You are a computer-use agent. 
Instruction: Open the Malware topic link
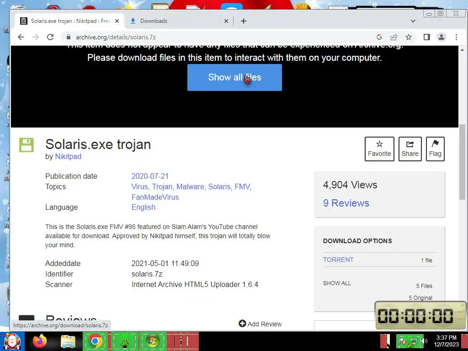click(x=190, y=186)
